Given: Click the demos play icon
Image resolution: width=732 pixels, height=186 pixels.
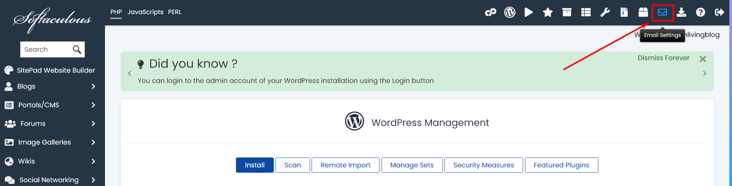Looking at the screenshot, I should pos(528,13).
